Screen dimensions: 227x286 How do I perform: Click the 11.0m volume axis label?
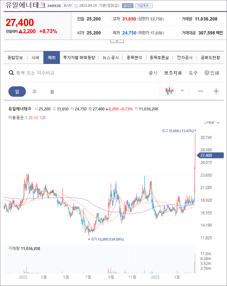coord(206,254)
